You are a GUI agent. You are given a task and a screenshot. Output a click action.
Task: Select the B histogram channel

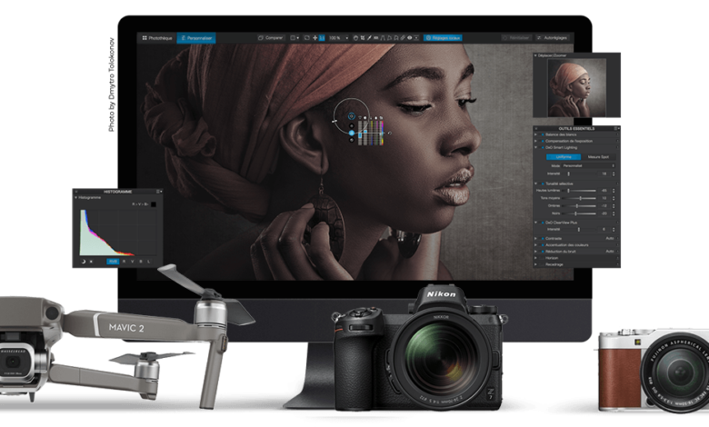(x=141, y=261)
